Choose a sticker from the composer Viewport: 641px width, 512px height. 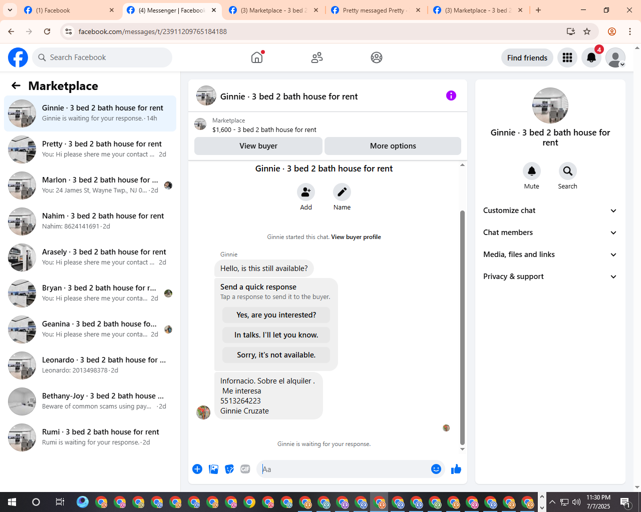229,469
